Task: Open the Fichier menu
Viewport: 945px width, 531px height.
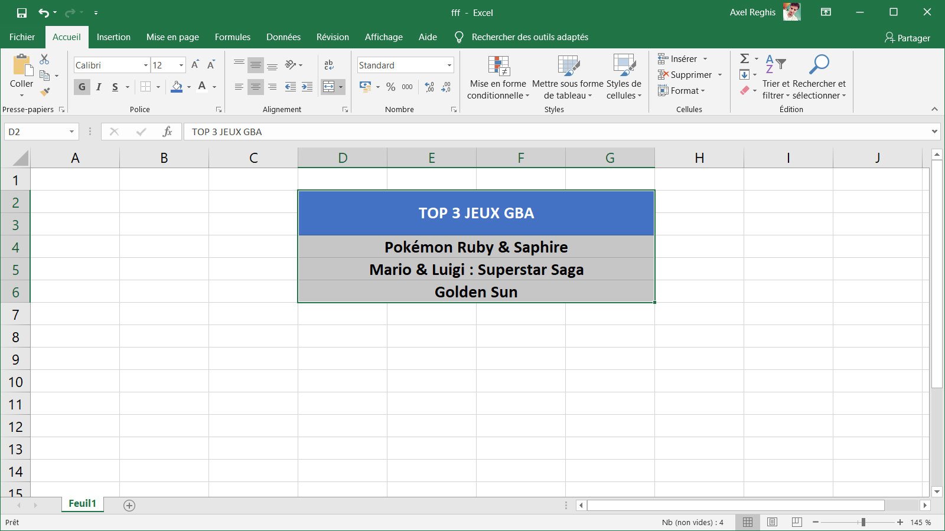Action: 22,37
